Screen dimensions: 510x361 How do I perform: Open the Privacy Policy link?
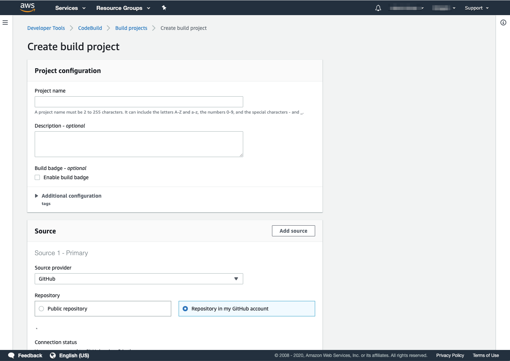(450, 355)
